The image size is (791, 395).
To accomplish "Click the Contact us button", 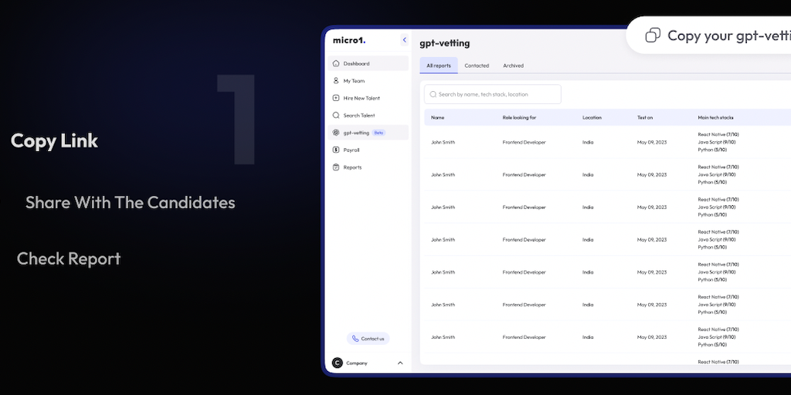I will click(368, 339).
